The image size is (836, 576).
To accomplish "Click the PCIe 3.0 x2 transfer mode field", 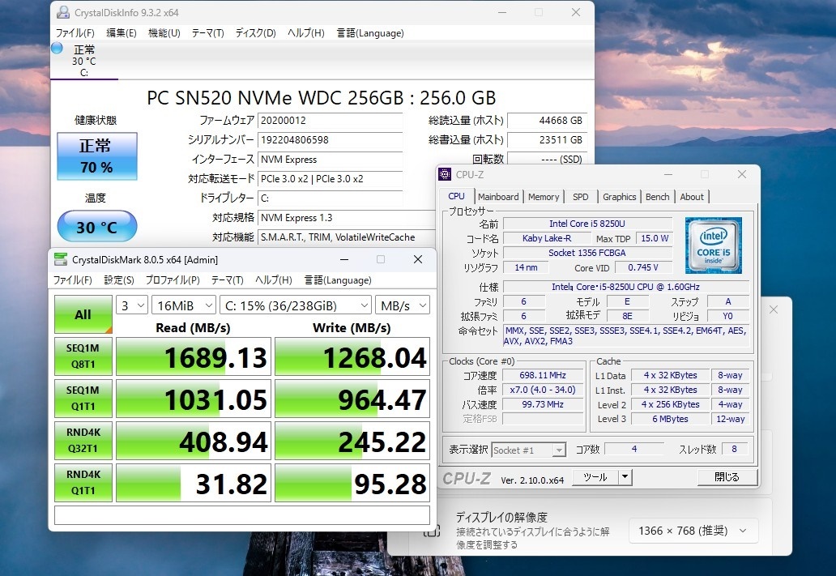I will [330, 179].
